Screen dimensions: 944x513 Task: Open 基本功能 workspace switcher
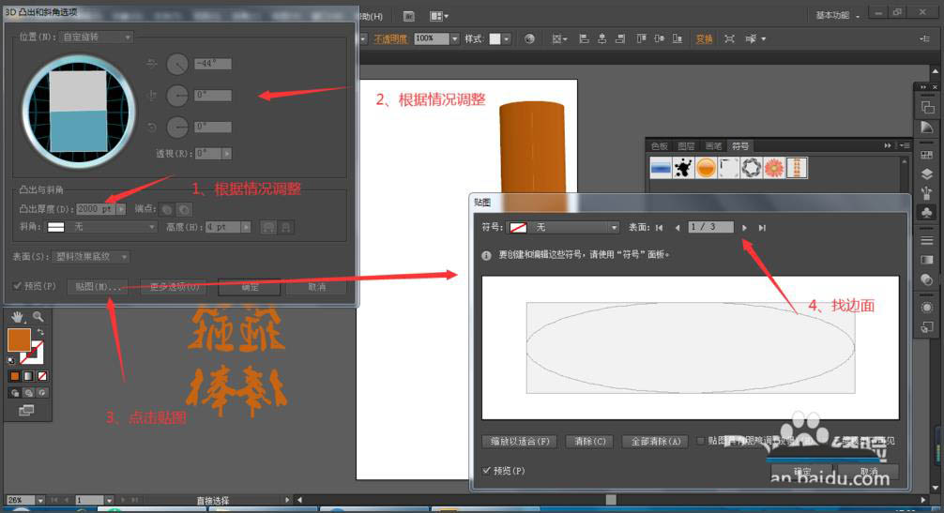click(837, 16)
